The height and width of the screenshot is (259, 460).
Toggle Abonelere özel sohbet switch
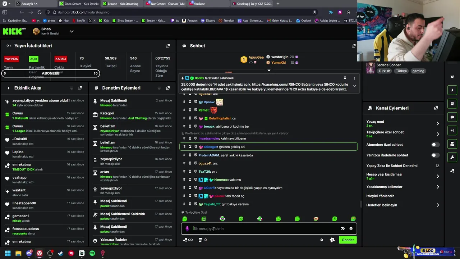tap(435, 145)
